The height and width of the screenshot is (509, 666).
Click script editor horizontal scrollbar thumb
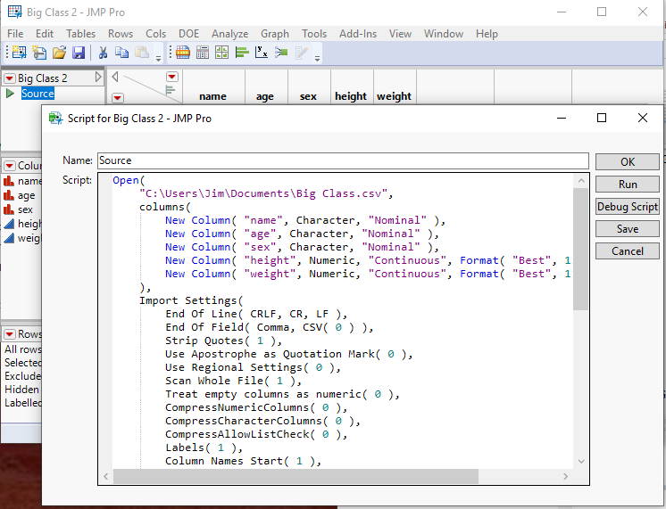pos(296,476)
